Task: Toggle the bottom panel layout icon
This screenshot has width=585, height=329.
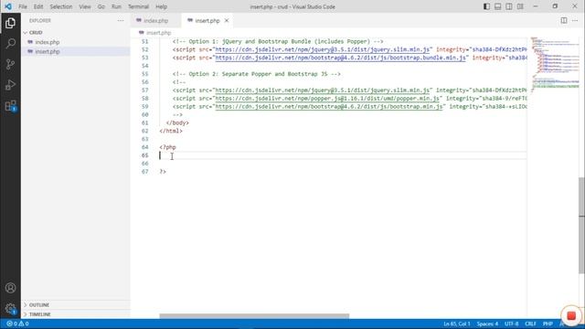Action: pyautogui.click(x=497, y=6)
